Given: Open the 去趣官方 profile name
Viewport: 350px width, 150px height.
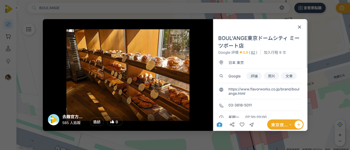Looking at the screenshot, I should click(x=72, y=117).
